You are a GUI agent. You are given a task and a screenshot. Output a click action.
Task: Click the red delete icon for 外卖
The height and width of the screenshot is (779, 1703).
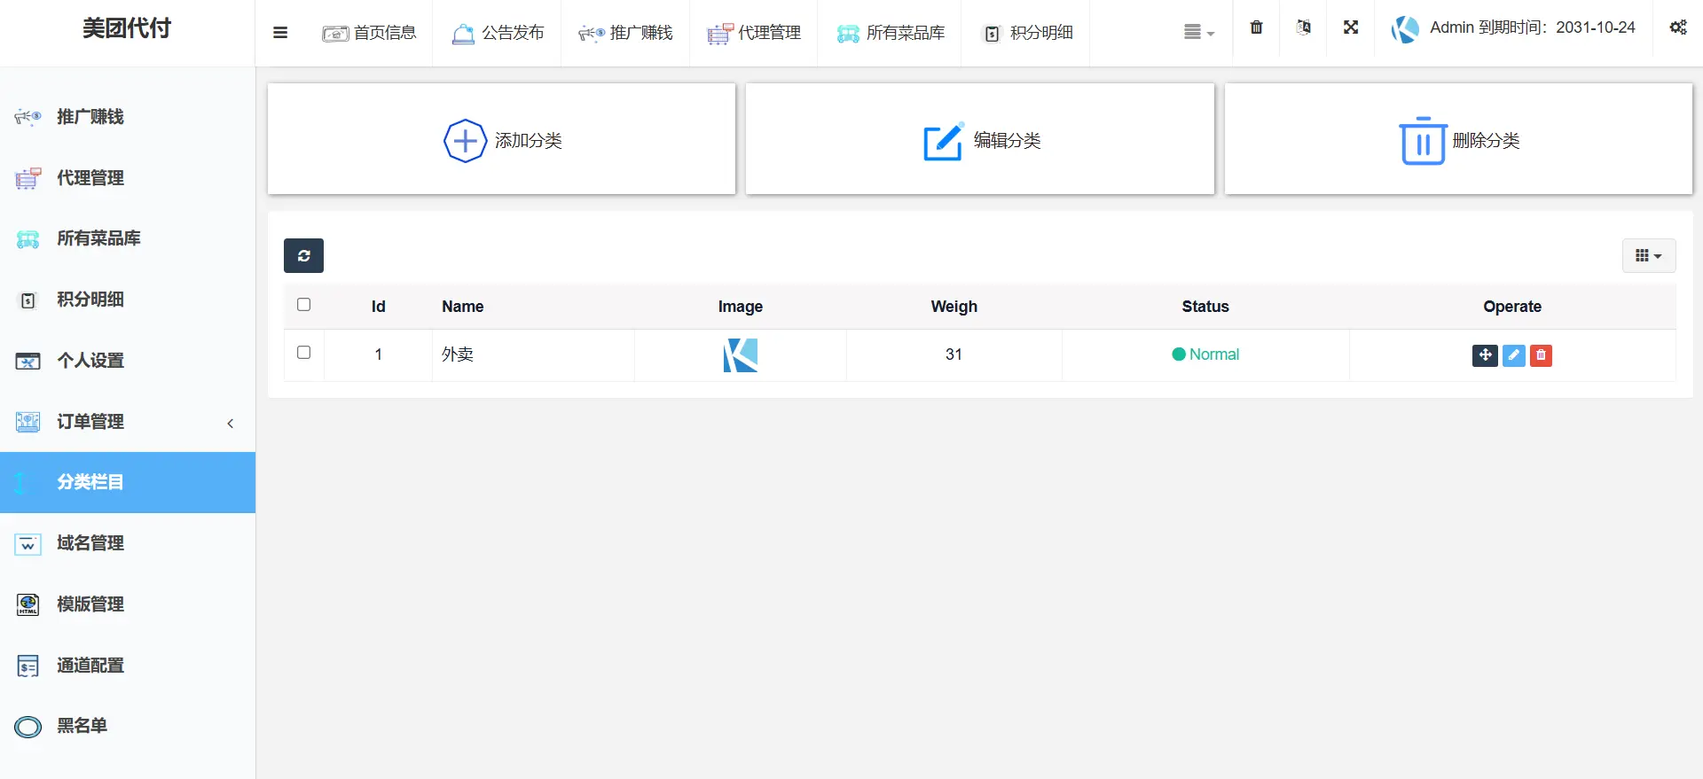tap(1542, 355)
